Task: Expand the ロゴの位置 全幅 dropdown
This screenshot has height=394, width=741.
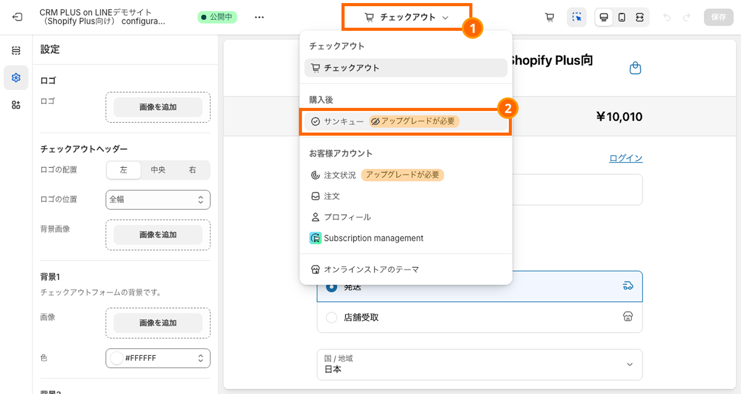Action: (x=158, y=199)
